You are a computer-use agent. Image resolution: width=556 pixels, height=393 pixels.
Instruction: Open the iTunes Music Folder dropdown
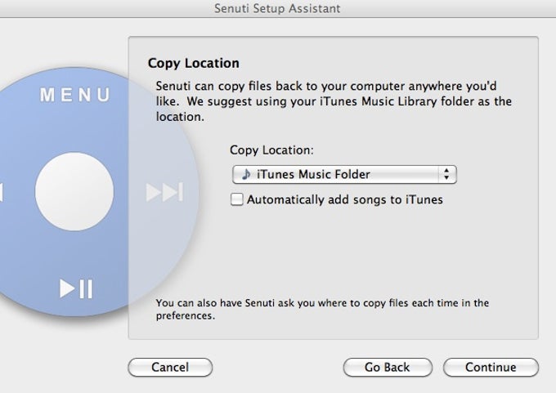click(x=344, y=174)
